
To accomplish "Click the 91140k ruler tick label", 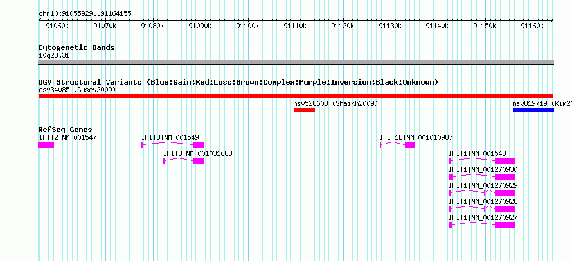I will (x=438, y=26).
